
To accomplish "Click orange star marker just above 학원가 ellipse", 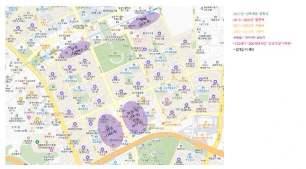I will tap(143, 99).
